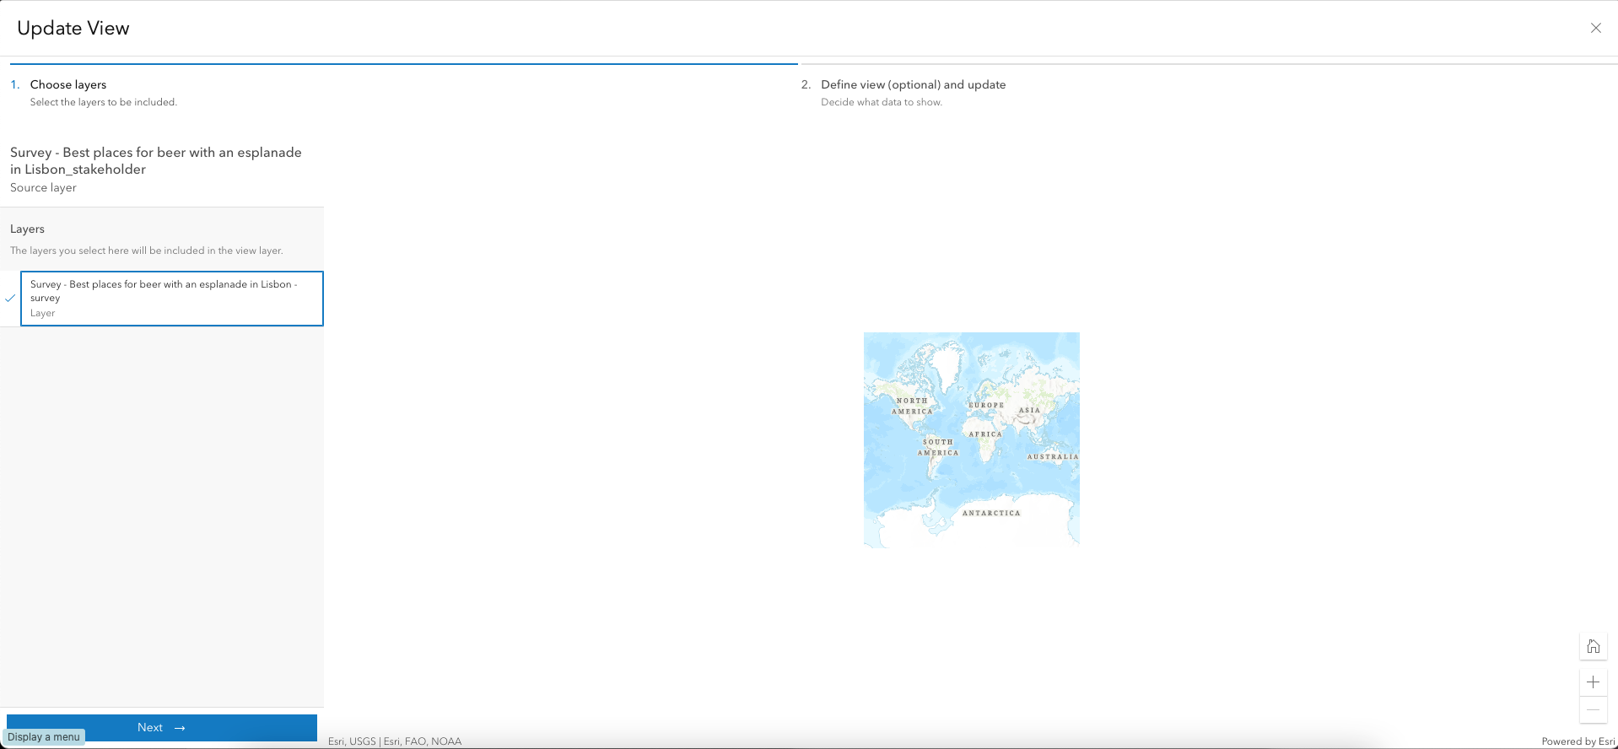Click the Update View title
Viewport: 1618px width, 749px height.
click(73, 28)
